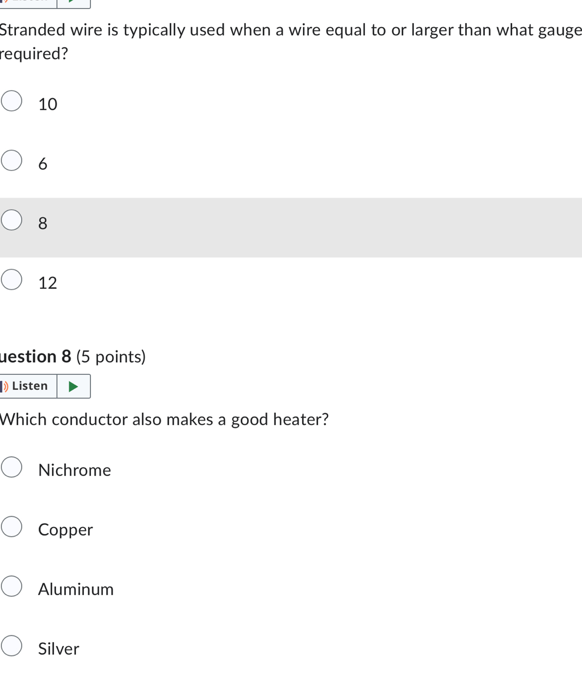Click the "Silver" answer label text
Viewport: 582px width, 687px height.
click(x=59, y=649)
